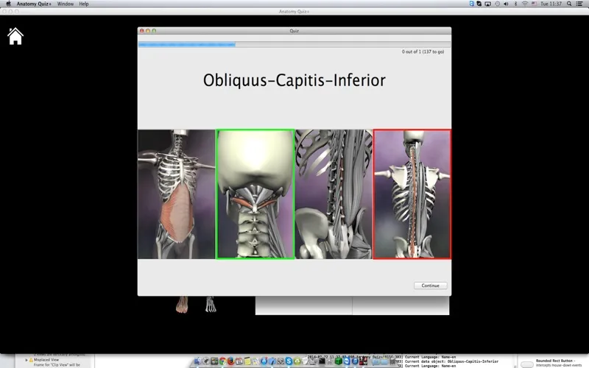Click the '0 out of 1 (137 to go)' counter
The height and width of the screenshot is (368, 589).
coord(423,52)
